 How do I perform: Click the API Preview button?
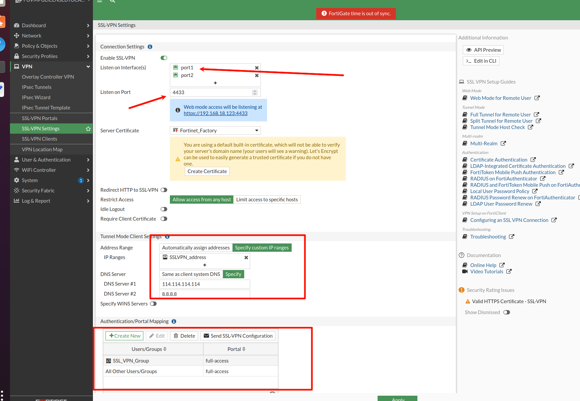click(483, 50)
